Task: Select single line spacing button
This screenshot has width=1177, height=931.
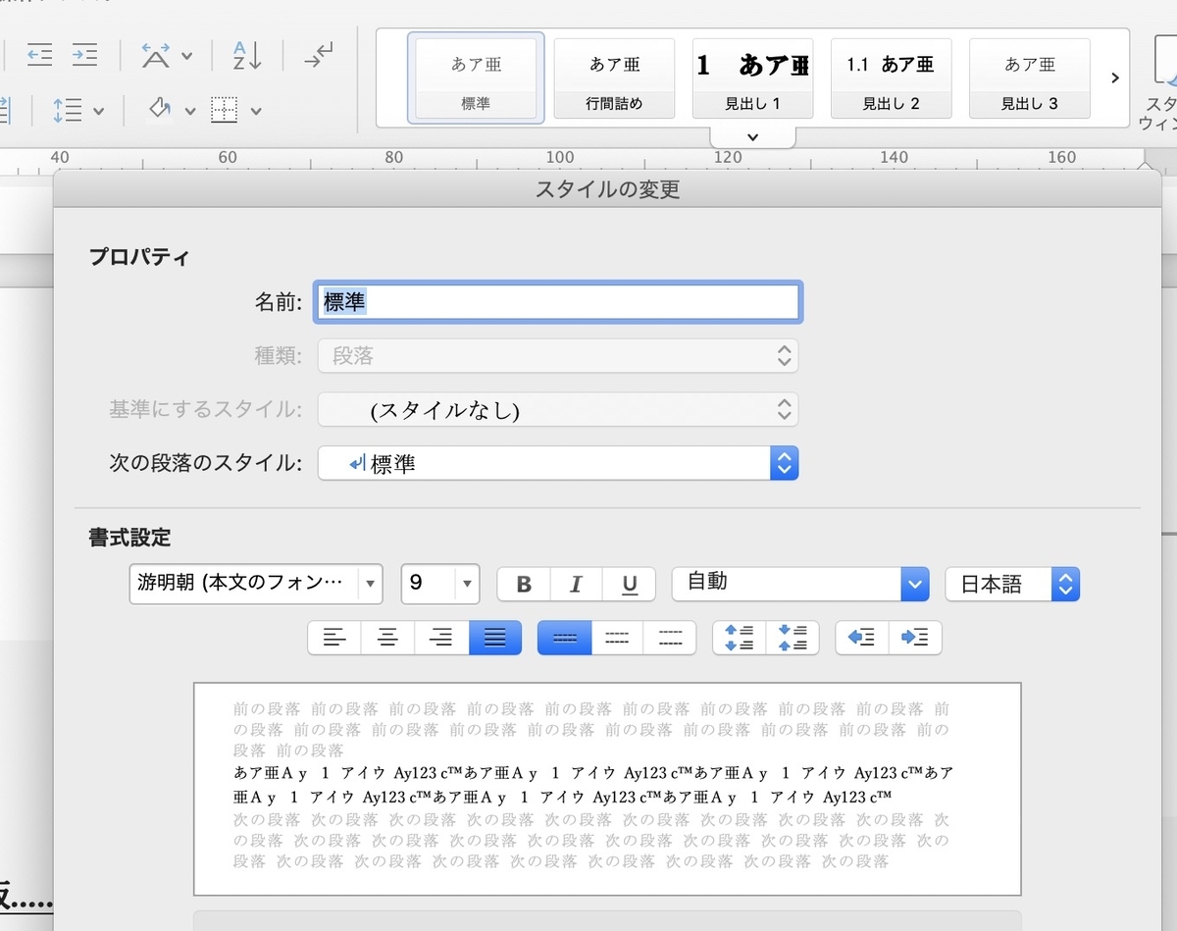Action: [x=564, y=638]
